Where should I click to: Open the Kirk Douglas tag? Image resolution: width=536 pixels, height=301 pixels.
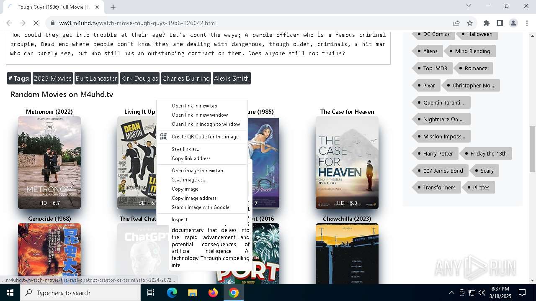tap(139, 78)
